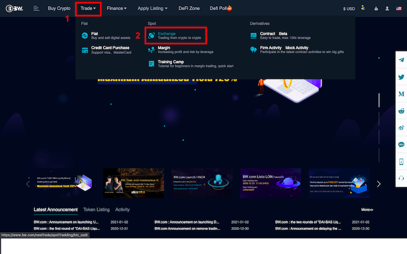Open Reddit from the side bar
Screen dimensions: 407x254
point(401,111)
